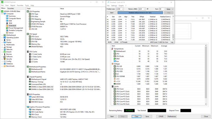Open the Memory (MiB) dropdown
Screen dimensions: 212x119
pos(144,9)
